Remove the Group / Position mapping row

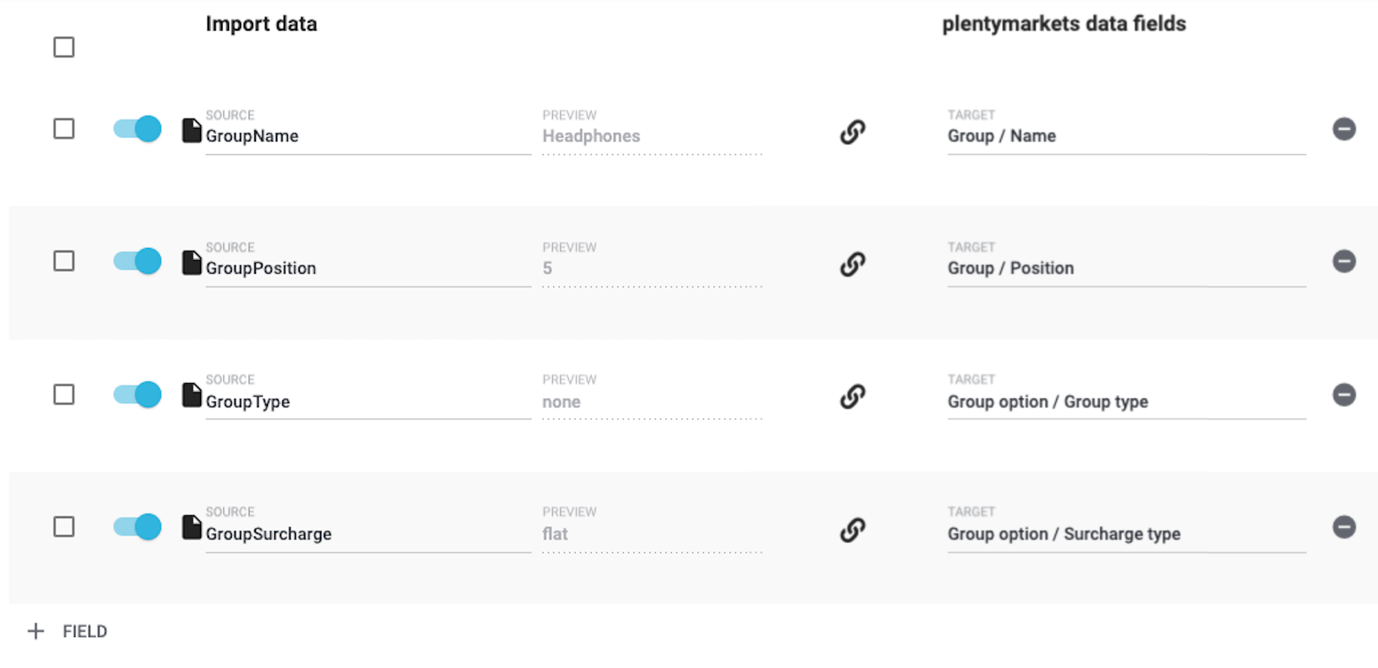click(x=1343, y=262)
